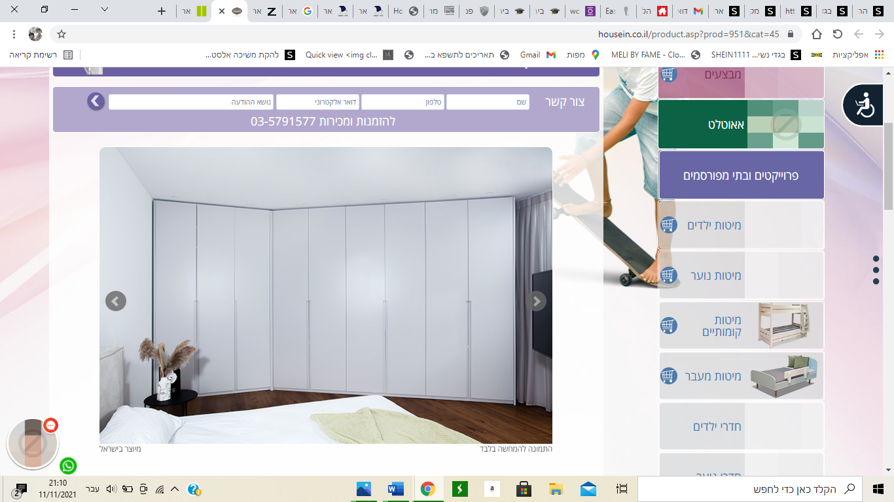Image resolution: width=894 pixels, height=502 pixels.
Task: Show the previous product image
Action: pyautogui.click(x=116, y=301)
